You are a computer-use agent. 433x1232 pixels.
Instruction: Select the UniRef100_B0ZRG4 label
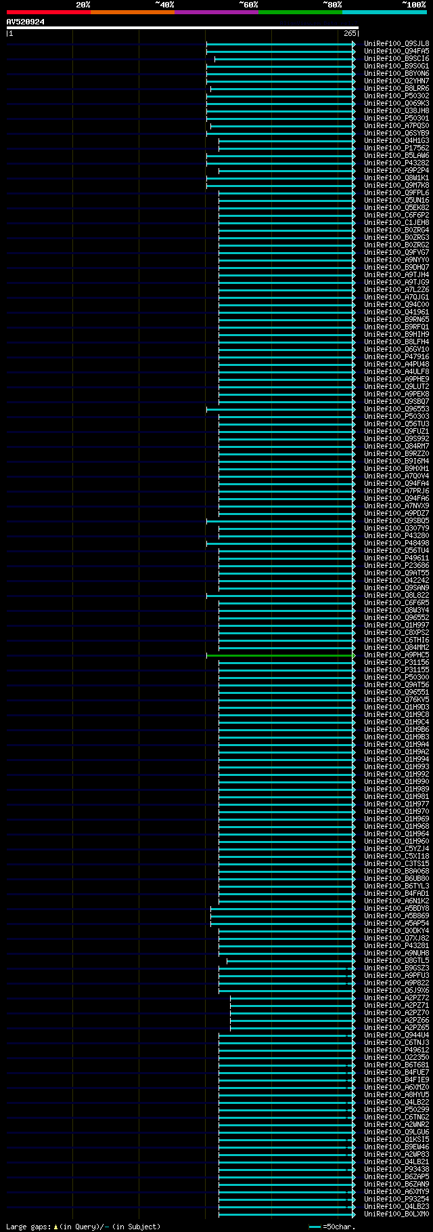pyautogui.click(x=396, y=230)
